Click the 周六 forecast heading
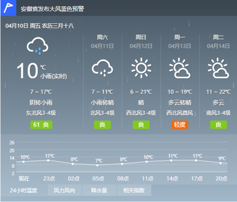The width and height of the screenshot is (237, 202). [x=102, y=37]
